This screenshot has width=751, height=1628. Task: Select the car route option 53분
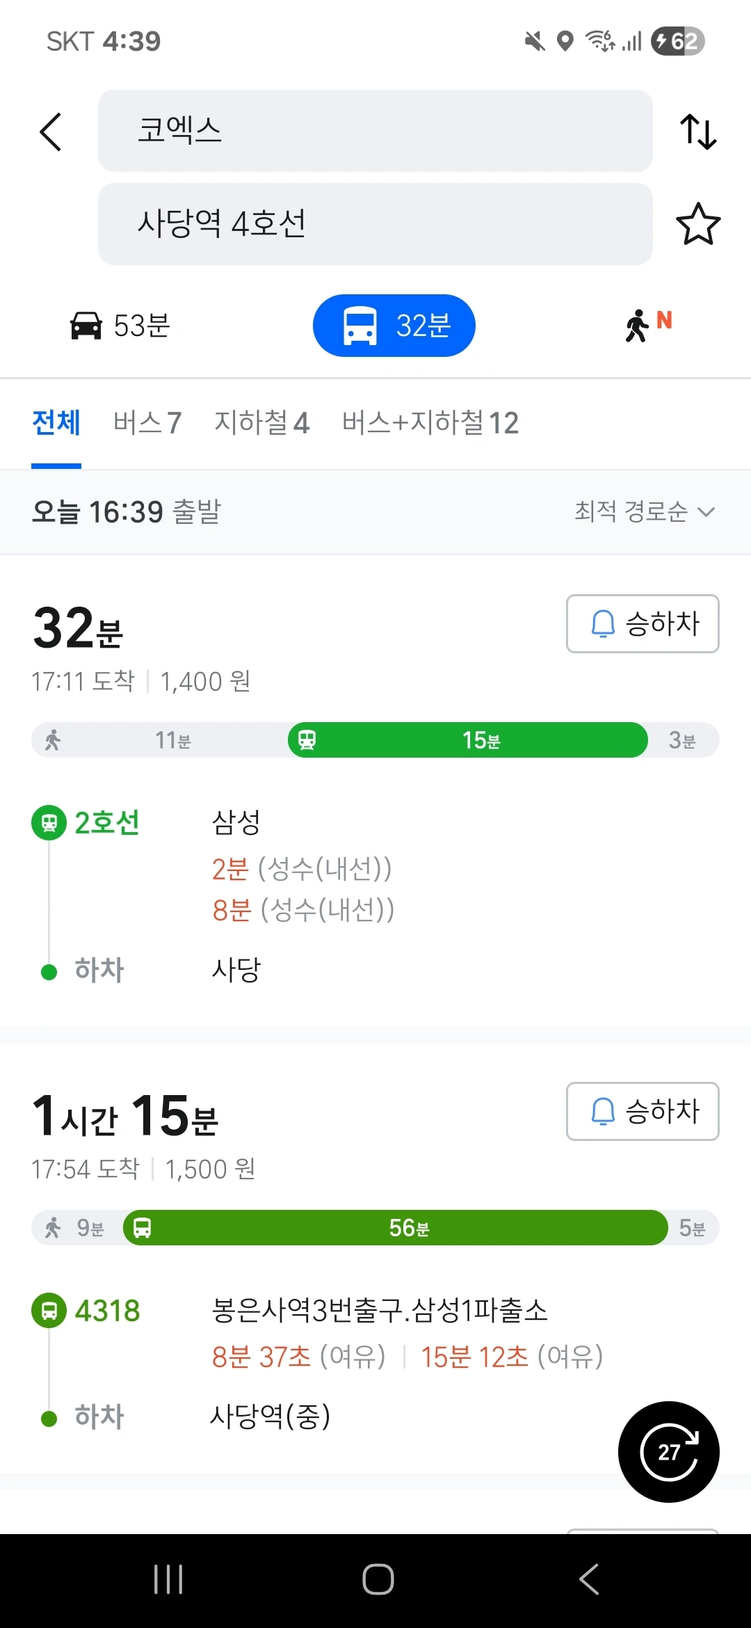120,326
